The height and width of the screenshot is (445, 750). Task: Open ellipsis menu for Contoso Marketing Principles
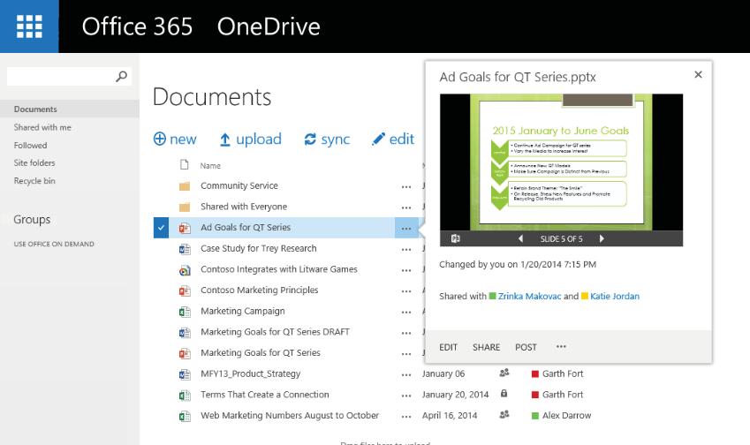406,291
